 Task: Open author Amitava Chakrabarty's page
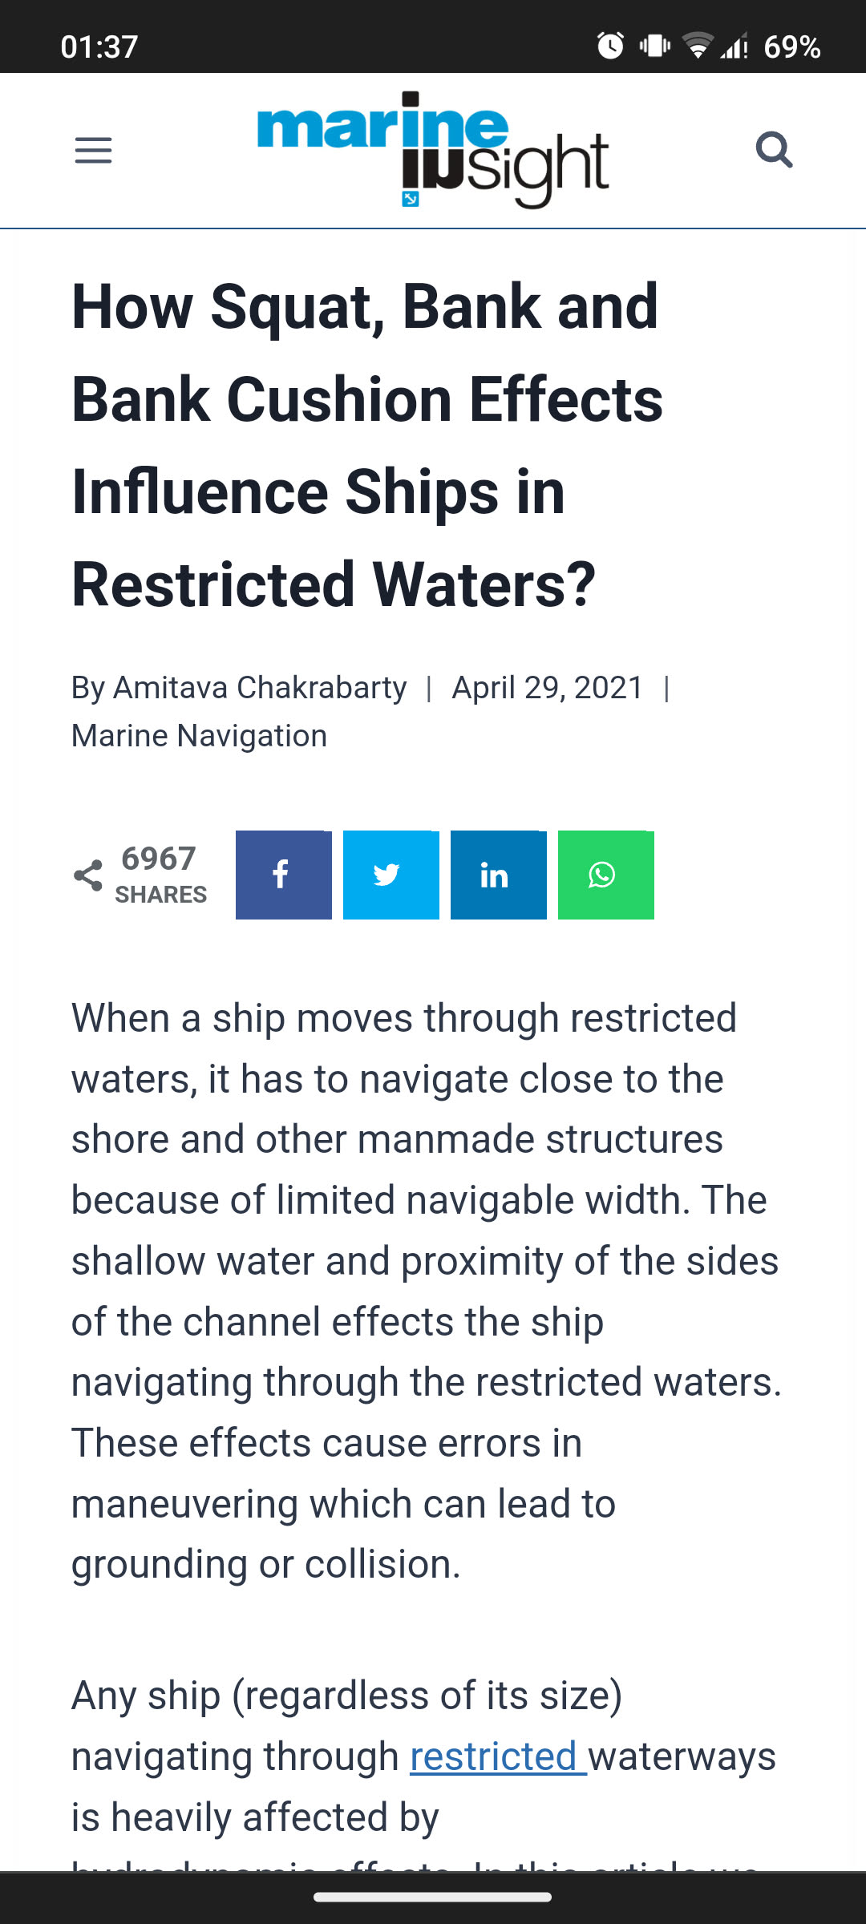259,688
